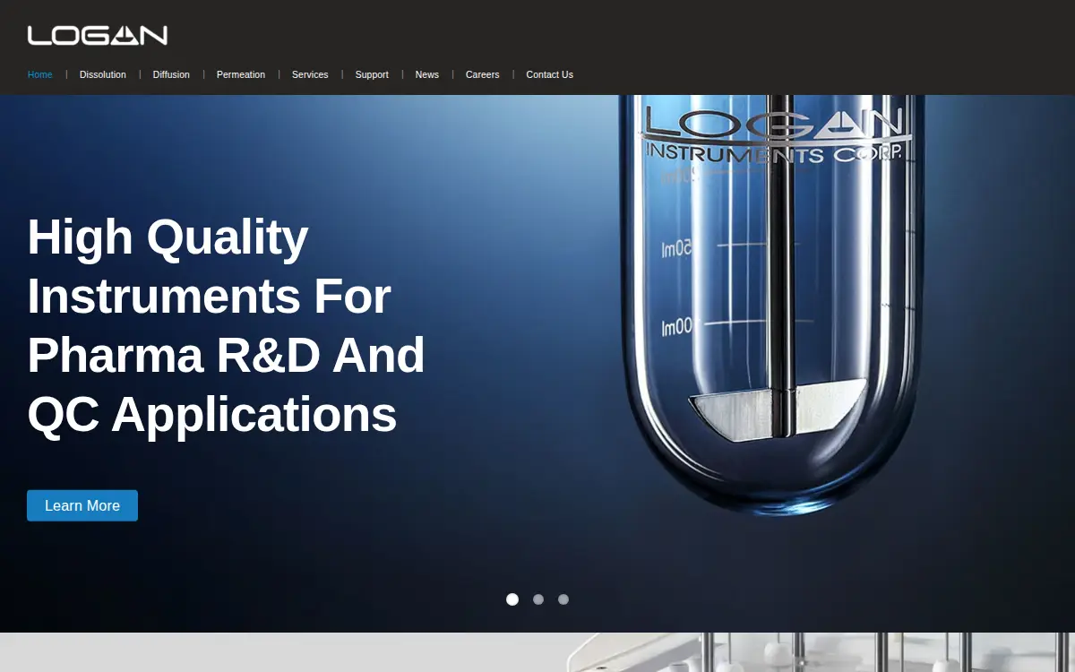1075x672 pixels.
Task: Click the 'High Quality Instruments' headline text
Action: (x=226, y=325)
